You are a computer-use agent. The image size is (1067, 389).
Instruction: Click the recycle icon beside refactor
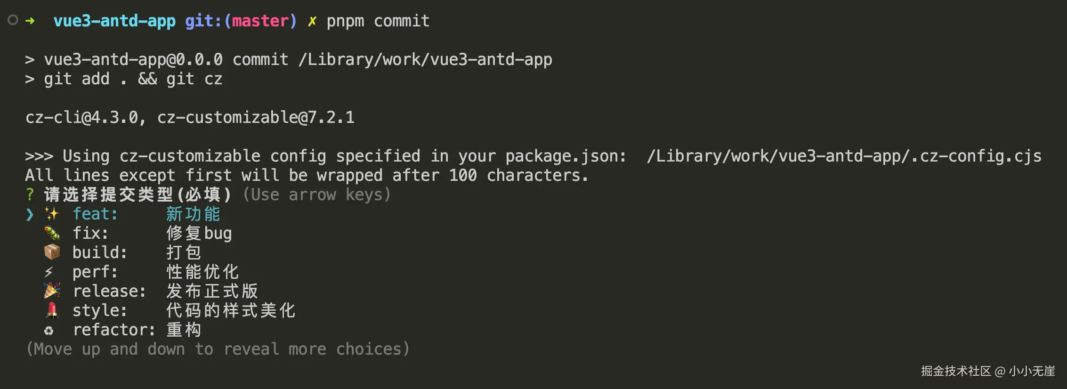[x=49, y=331]
